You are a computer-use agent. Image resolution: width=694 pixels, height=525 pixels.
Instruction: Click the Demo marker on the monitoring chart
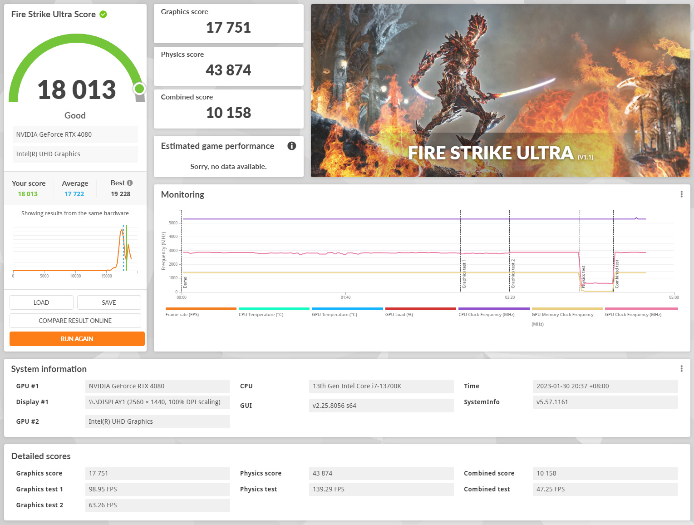point(185,282)
